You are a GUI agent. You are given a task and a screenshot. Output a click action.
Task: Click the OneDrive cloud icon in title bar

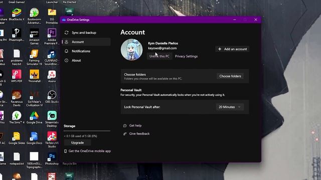[64, 20]
